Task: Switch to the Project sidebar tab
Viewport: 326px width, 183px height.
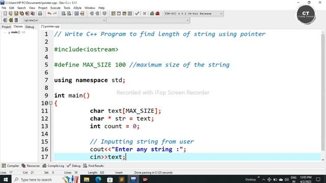Action: click(x=6, y=27)
